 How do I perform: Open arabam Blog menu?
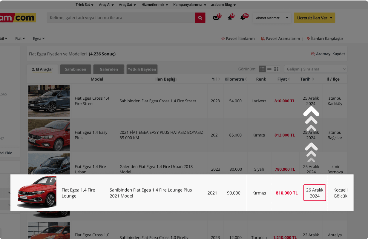[223, 5]
